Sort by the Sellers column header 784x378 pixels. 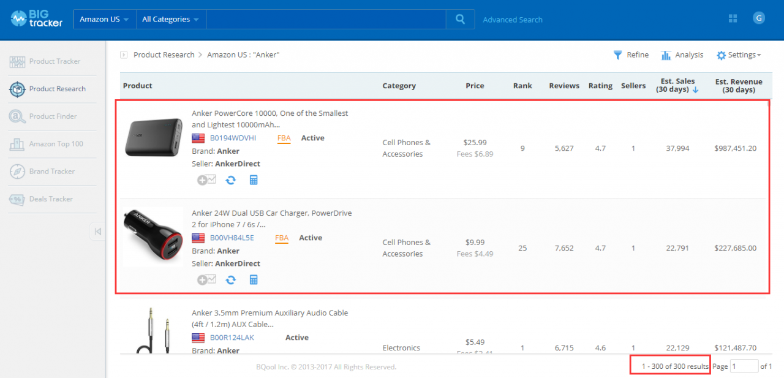(x=633, y=86)
